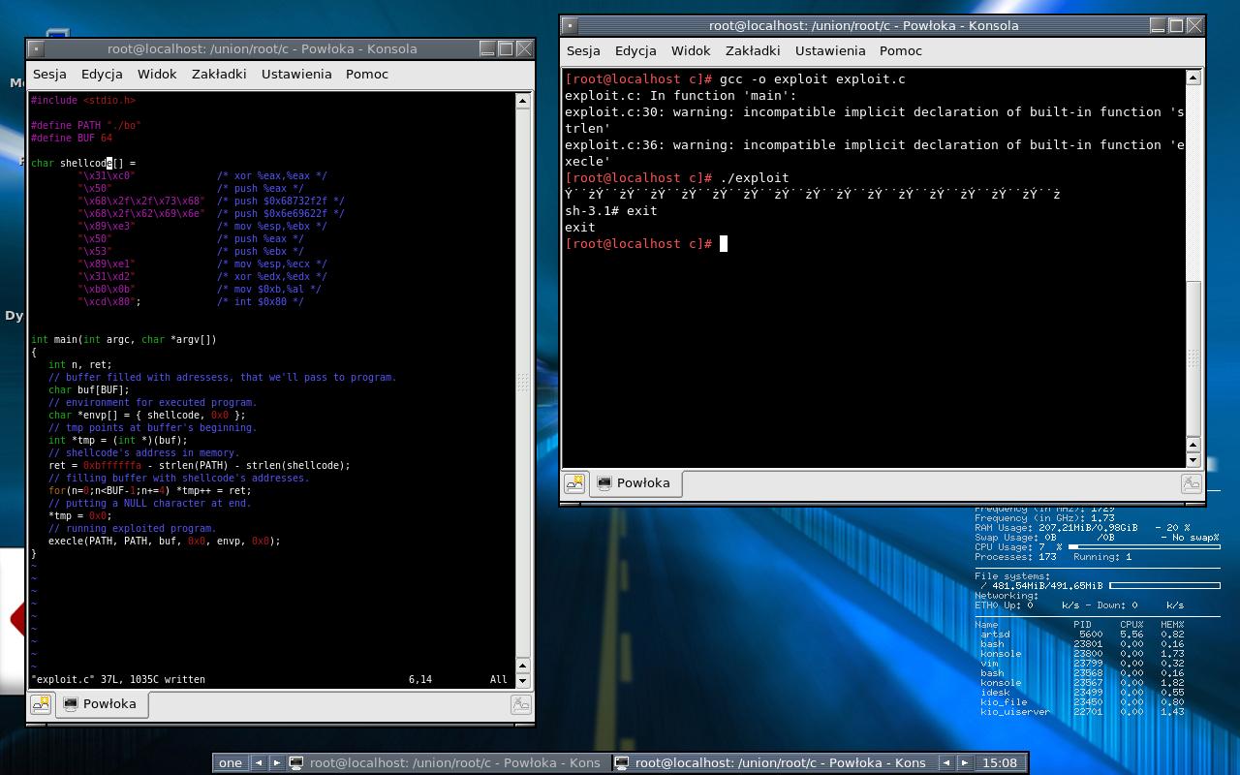This screenshot has height=775, width=1240.
Task: Click 'char shellcode[] =' line in editor
Action: [x=83, y=163]
